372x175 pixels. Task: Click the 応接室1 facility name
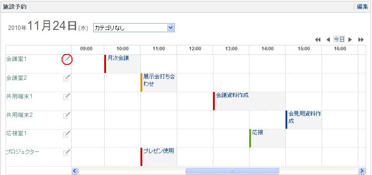(16, 133)
